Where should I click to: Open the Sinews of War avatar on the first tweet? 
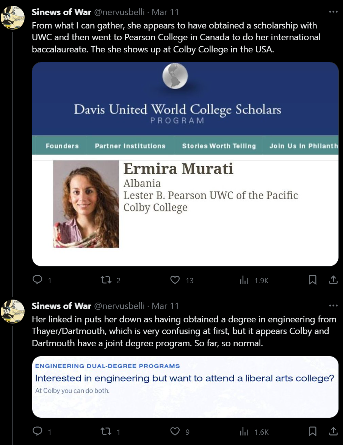tap(13, 17)
